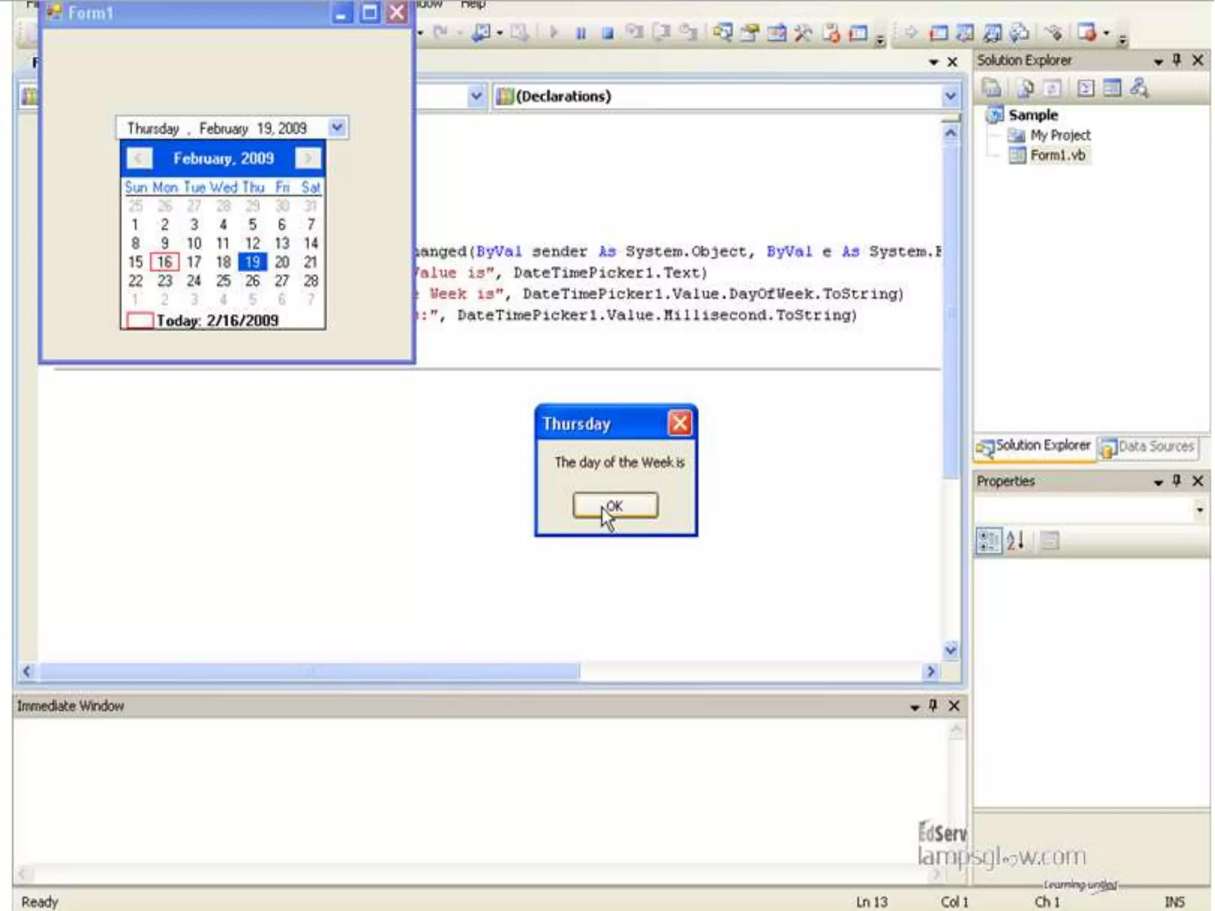Screen dimensions: 1215x911
Task: Toggle auto-hide pin on Immediate Window
Action: pyautogui.click(x=933, y=705)
